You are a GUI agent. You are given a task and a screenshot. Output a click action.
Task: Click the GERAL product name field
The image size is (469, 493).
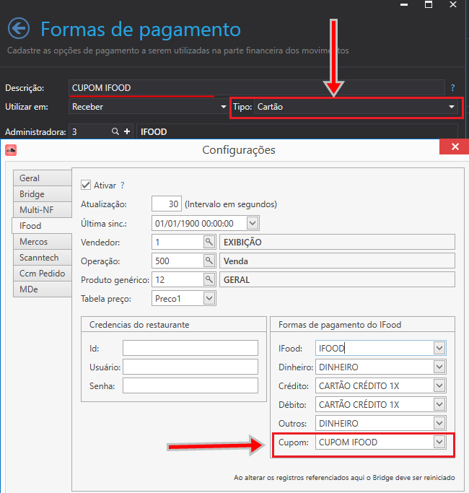[x=337, y=279]
